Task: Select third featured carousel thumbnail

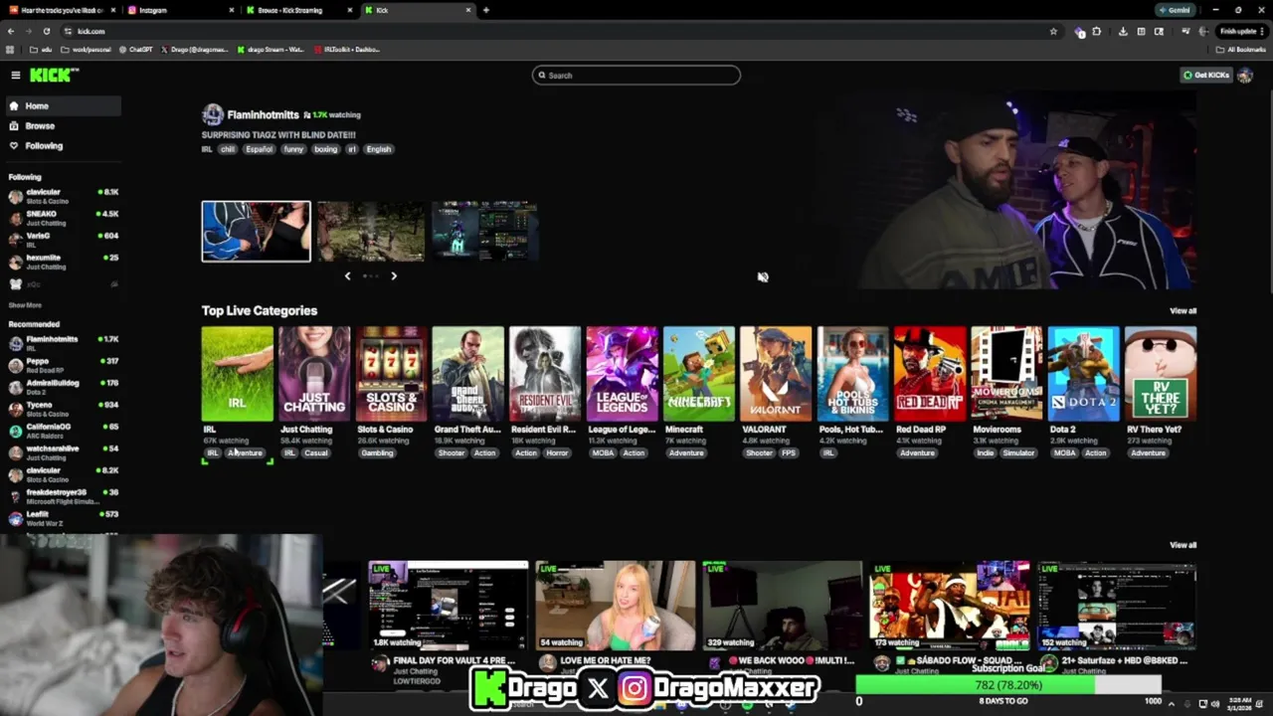Action: click(485, 232)
